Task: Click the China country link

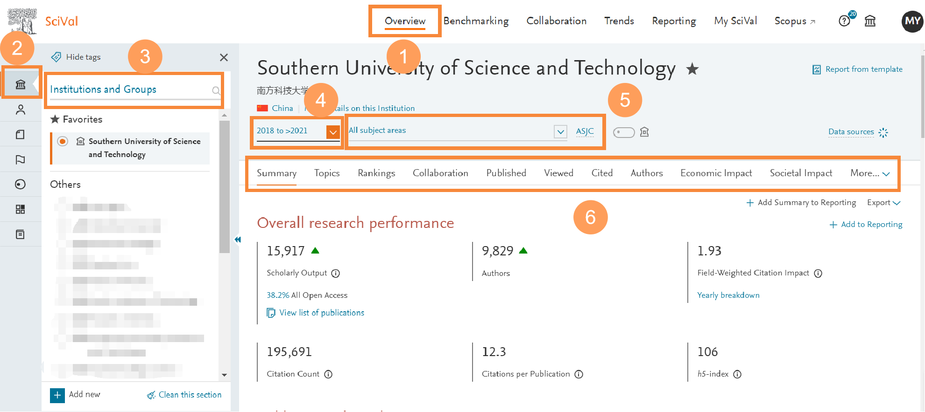Action: click(282, 109)
